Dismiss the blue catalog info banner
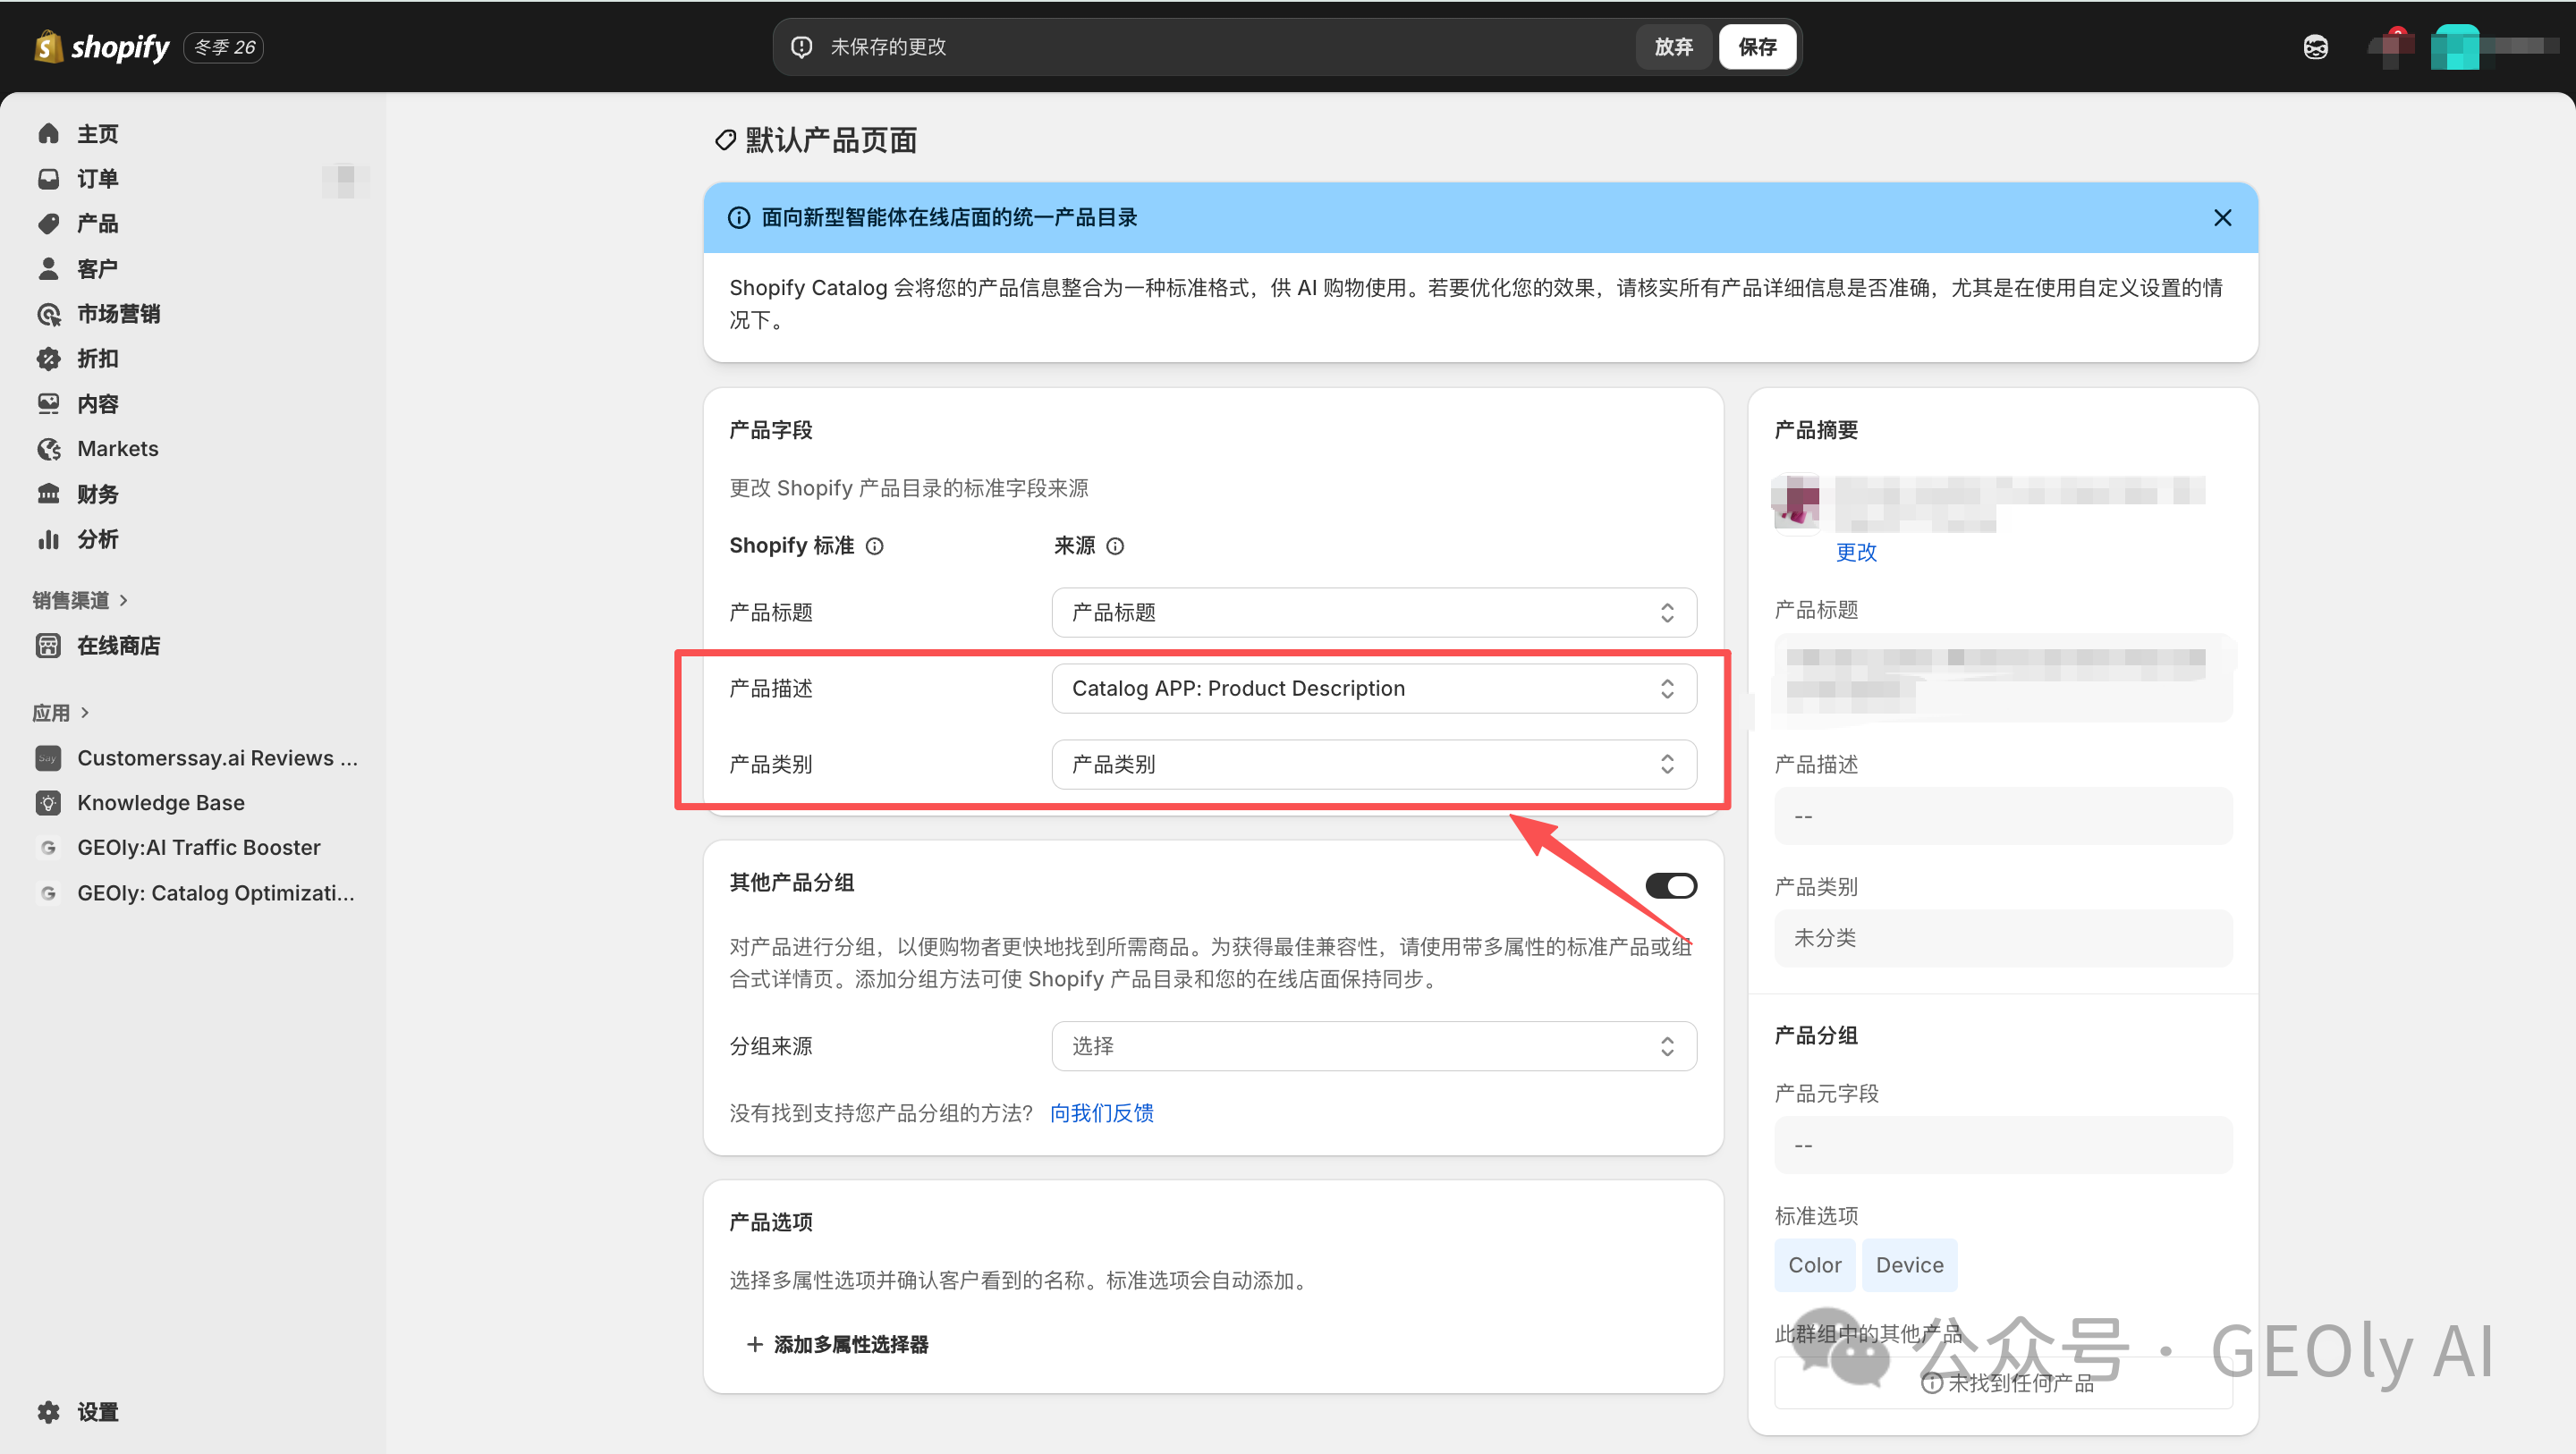Viewport: 2576px width, 1454px height. pyautogui.click(x=2222, y=218)
